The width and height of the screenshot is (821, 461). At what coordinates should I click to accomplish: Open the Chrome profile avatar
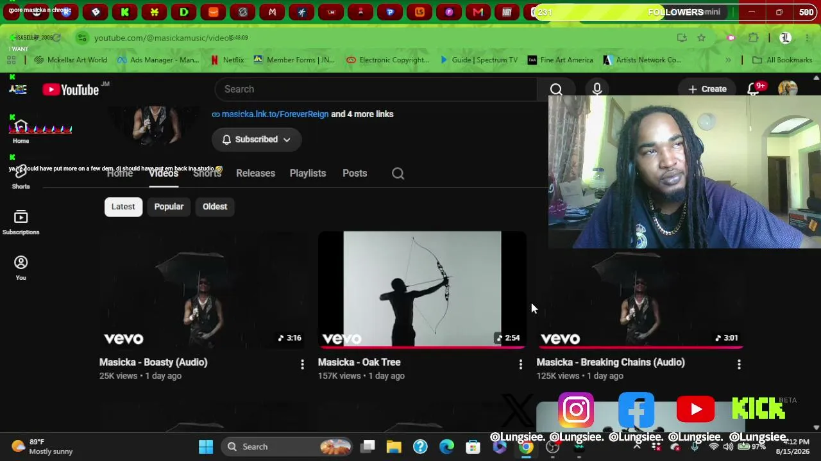pos(785,38)
